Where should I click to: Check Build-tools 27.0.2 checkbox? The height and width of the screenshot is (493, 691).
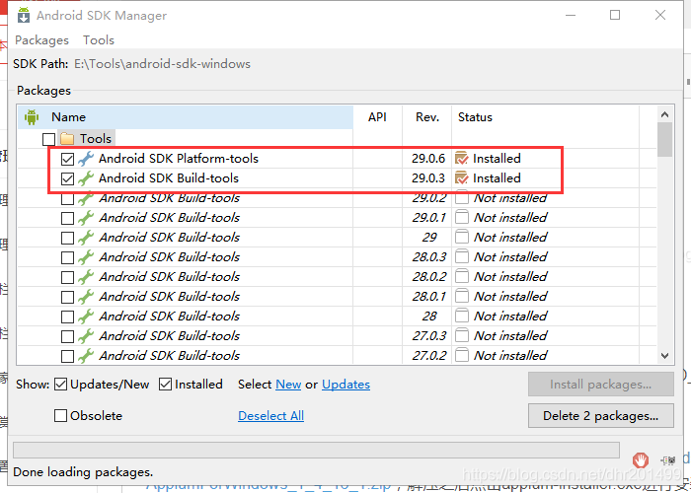coord(67,356)
